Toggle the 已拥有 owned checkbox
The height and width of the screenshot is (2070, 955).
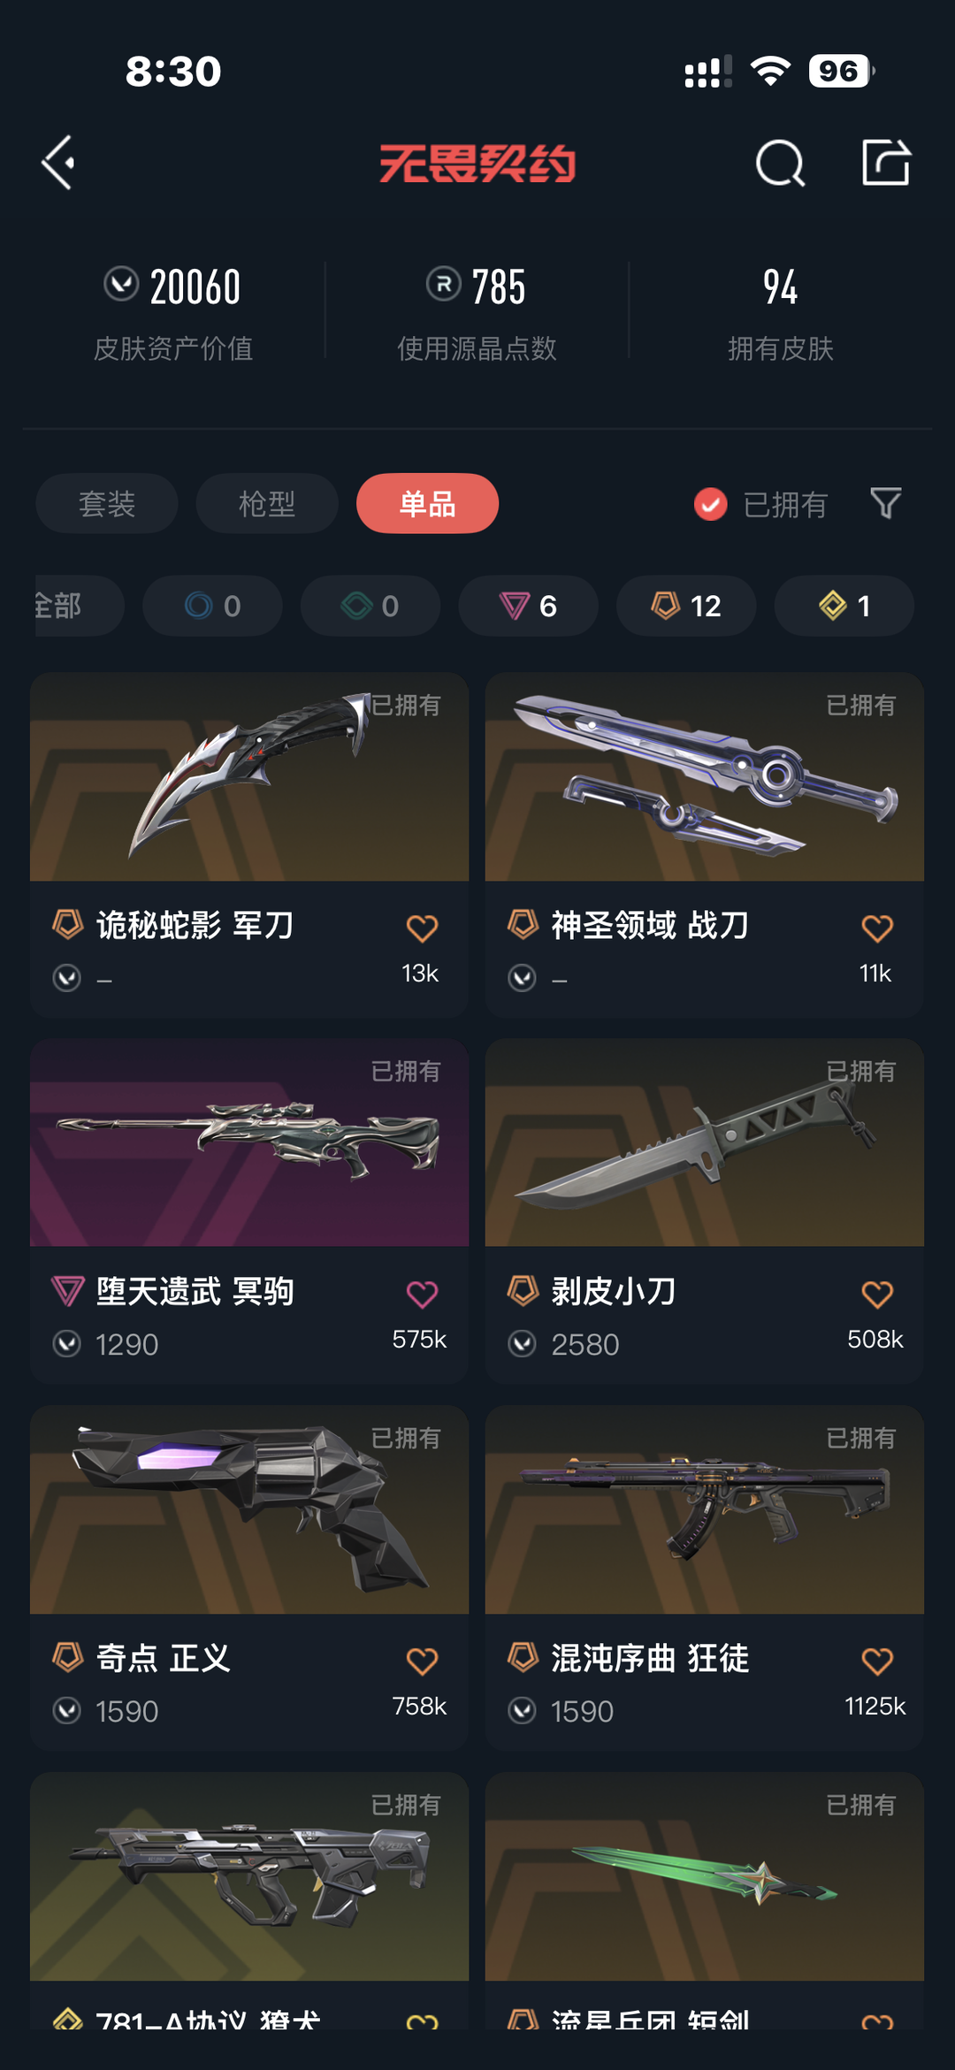pyautogui.click(x=710, y=504)
